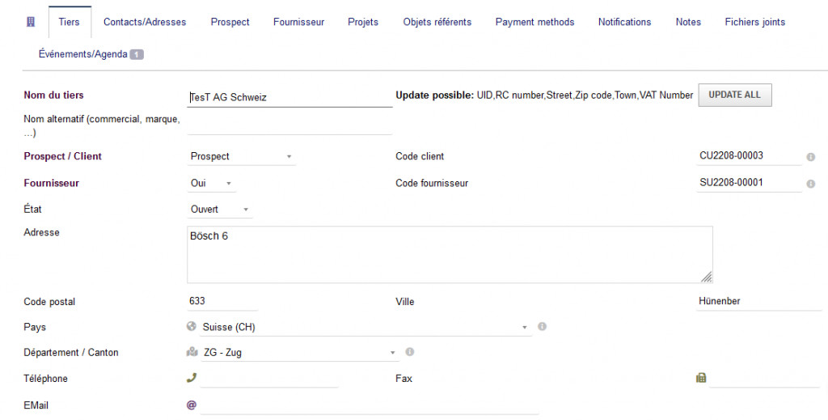Click info icon next to Code fournisseur
The width and height of the screenshot is (828, 420).
pyautogui.click(x=810, y=184)
